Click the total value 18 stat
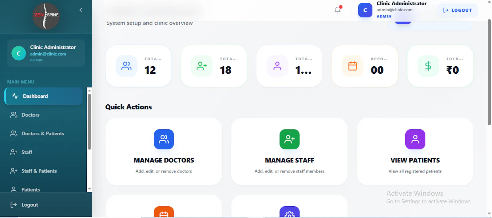 pyautogui.click(x=225, y=70)
